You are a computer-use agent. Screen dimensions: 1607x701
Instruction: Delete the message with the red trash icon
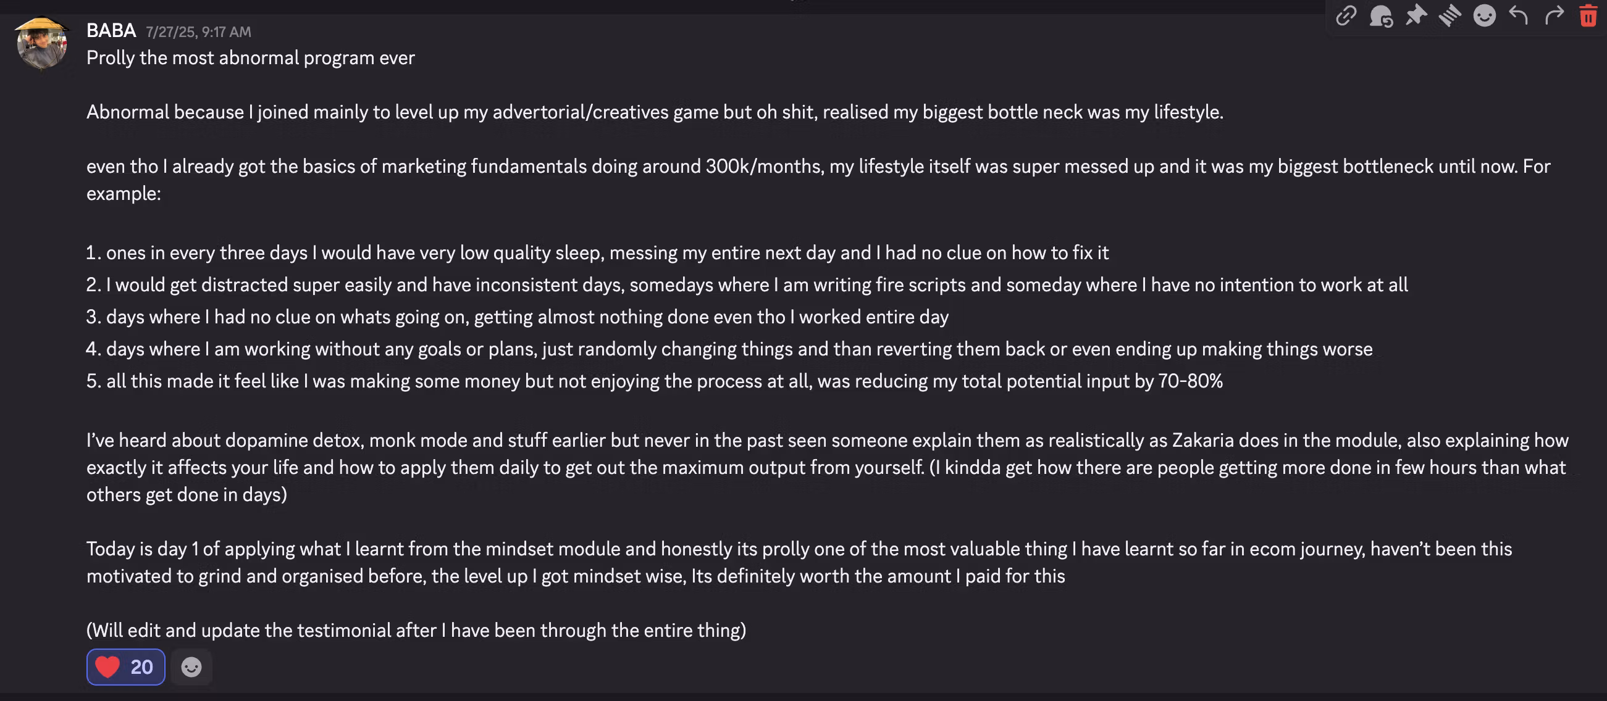1588,15
